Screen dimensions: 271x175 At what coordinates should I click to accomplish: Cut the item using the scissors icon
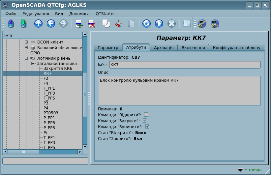coord(119,24)
